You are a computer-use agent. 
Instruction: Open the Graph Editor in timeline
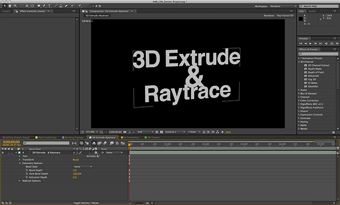coord(123,143)
